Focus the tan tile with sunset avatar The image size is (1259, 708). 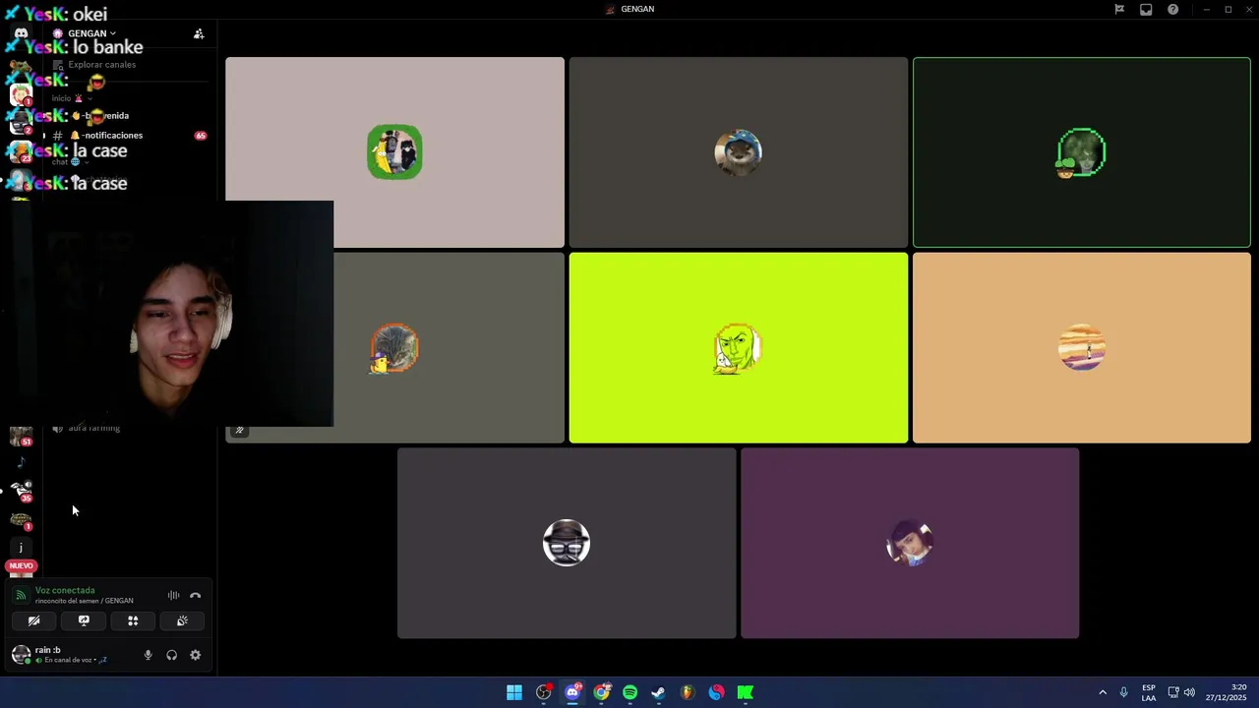coord(1082,347)
